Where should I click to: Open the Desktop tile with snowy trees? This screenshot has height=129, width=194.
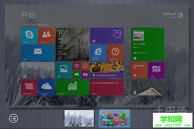[x=38, y=70]
